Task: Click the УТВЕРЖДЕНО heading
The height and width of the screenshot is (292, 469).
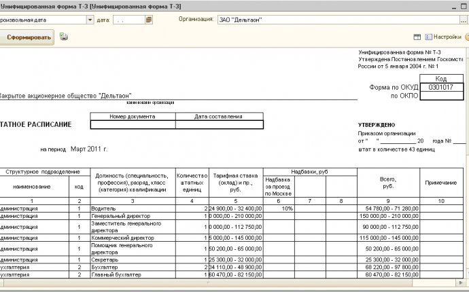Action: [377, 125]
